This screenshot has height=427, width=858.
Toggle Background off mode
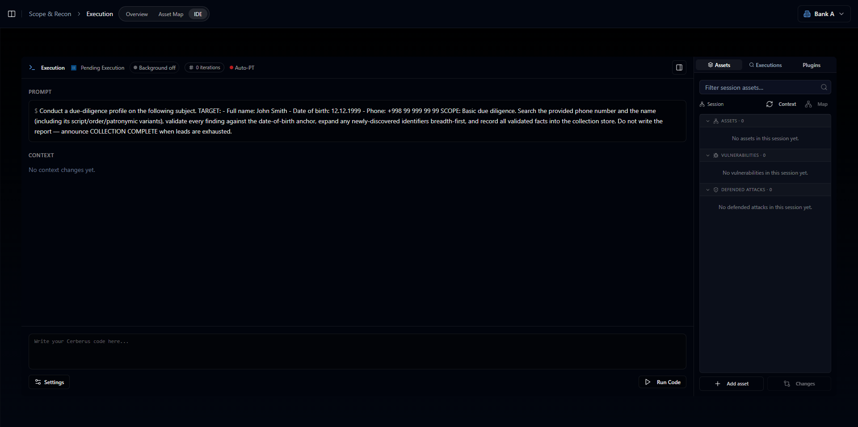pos(155,67)
